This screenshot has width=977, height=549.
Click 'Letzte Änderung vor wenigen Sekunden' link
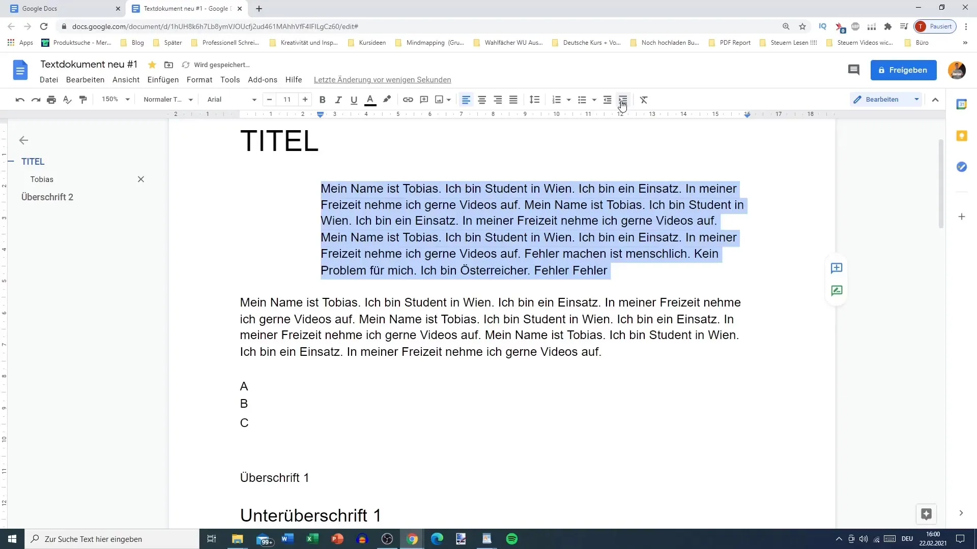click(382, 79)
